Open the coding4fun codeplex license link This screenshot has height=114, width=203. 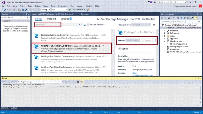pos(142,74)
